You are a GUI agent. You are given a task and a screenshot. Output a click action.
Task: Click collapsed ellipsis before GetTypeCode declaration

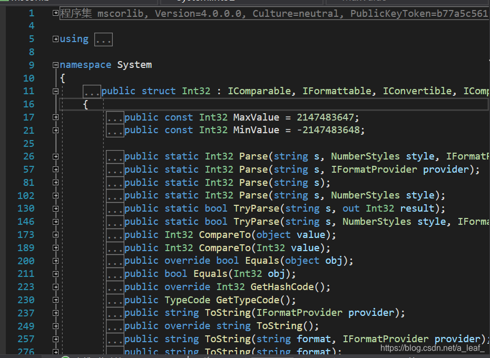115,301
